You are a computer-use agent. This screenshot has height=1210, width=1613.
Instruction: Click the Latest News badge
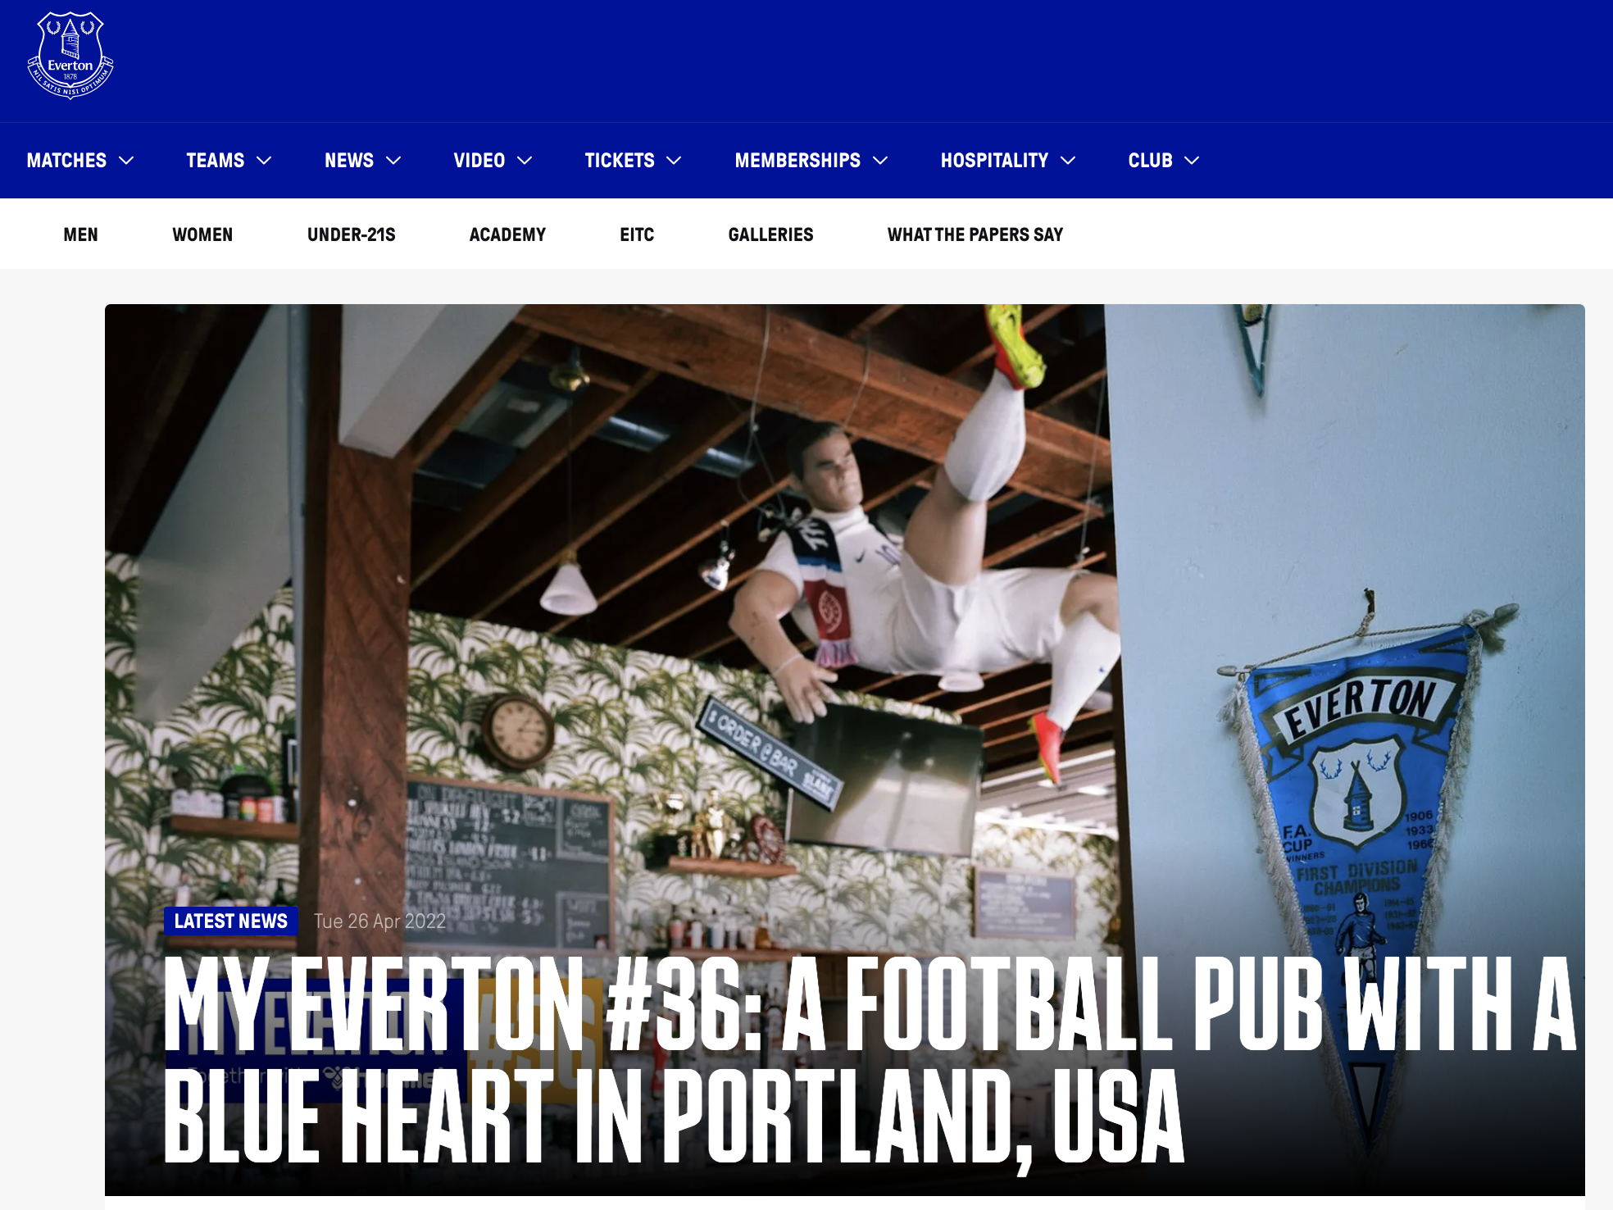(230, 921)
